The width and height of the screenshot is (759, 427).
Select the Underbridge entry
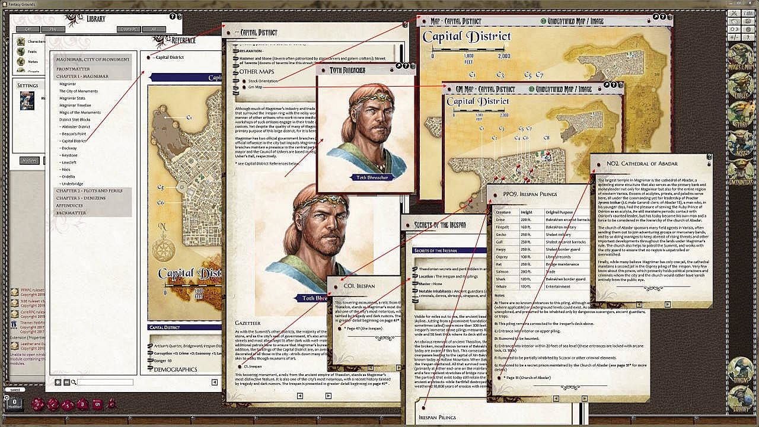pyautogui.click(x=72, y=184)
